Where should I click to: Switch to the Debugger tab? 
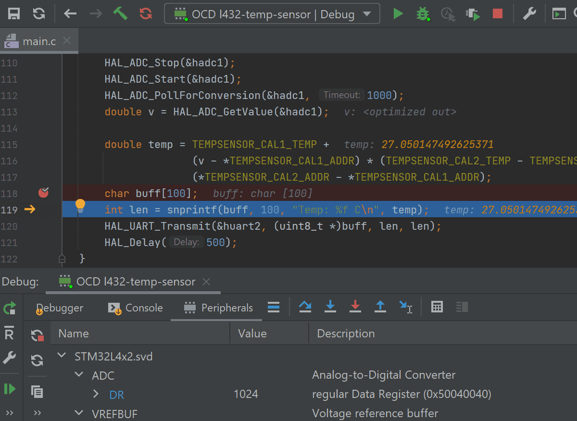click(60, 308)
